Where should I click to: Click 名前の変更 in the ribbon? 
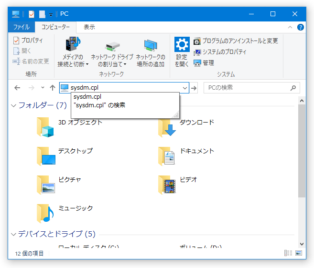[31, 62]
